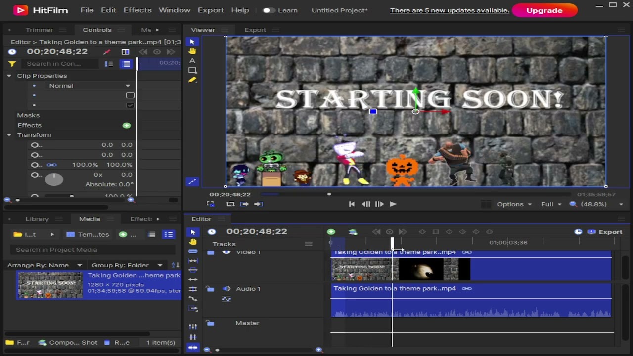Zoom in the Editor timeline magnifier plus
The height and width of the screenshot is (356, 633).
[x=319, y=350]
